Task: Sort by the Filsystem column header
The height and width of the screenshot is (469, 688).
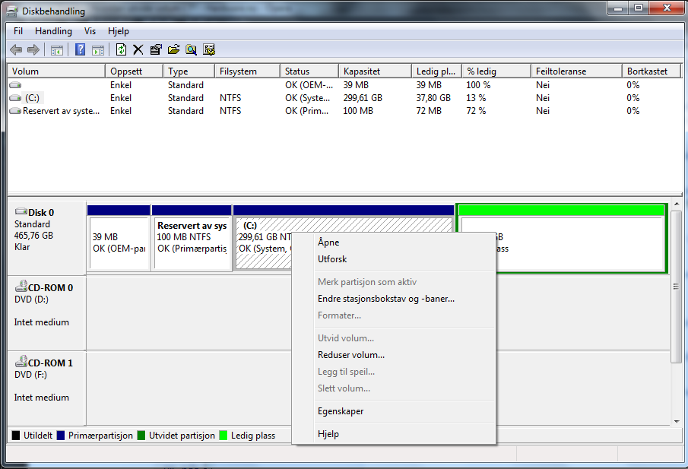Action: 248,71
